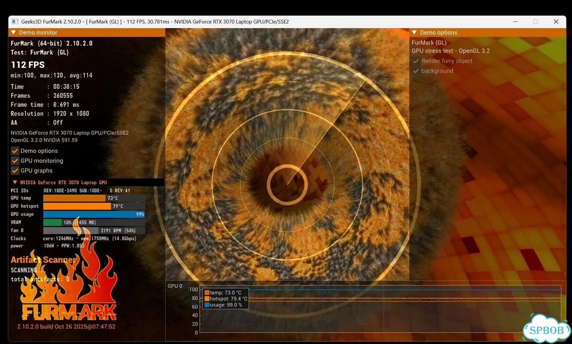Click the PCI IDs value row

tap(87, 191)
